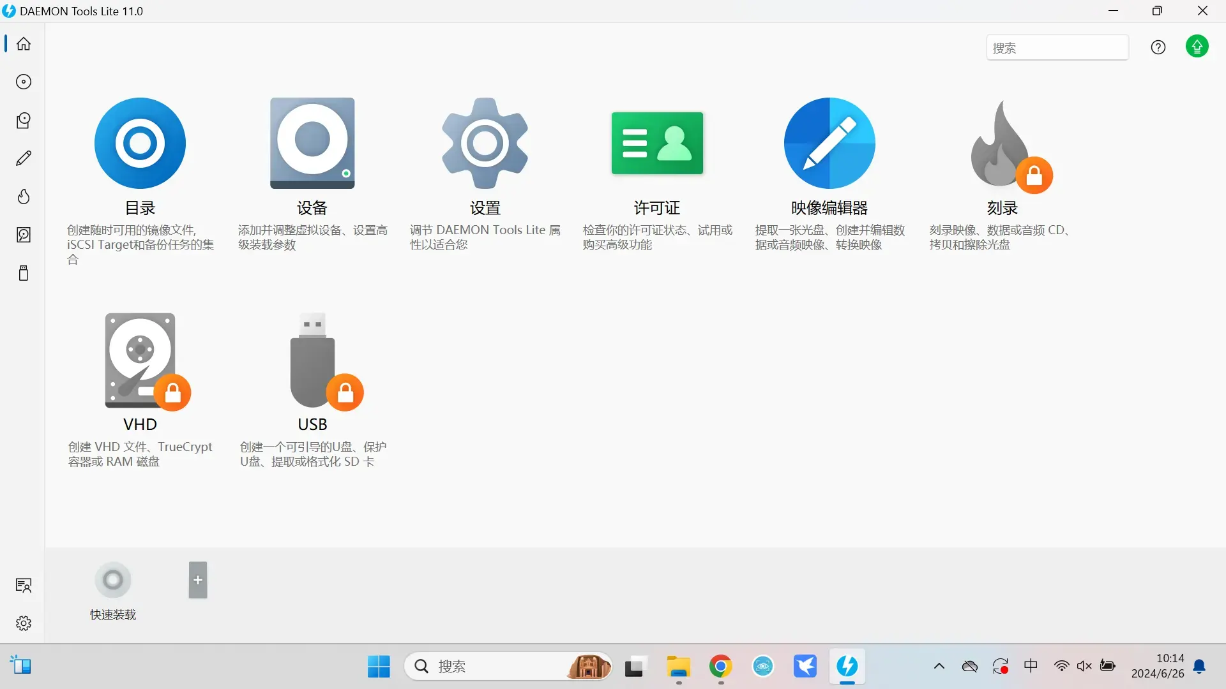Viewport: 1226px width, 689px height.
Task: Open the 设备 devices tile
Action: tap(312, 143)
